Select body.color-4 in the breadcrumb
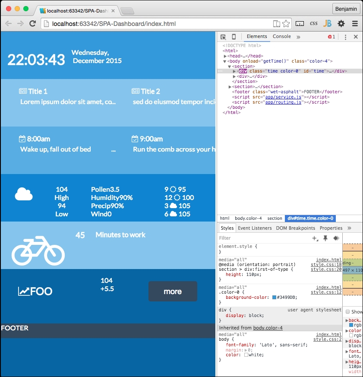The height and width of the screenshot is (377, 363). coord(248,219)
